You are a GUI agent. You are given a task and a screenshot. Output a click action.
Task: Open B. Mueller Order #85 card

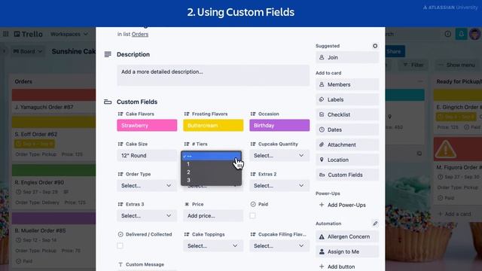click(x=53, y=239)
